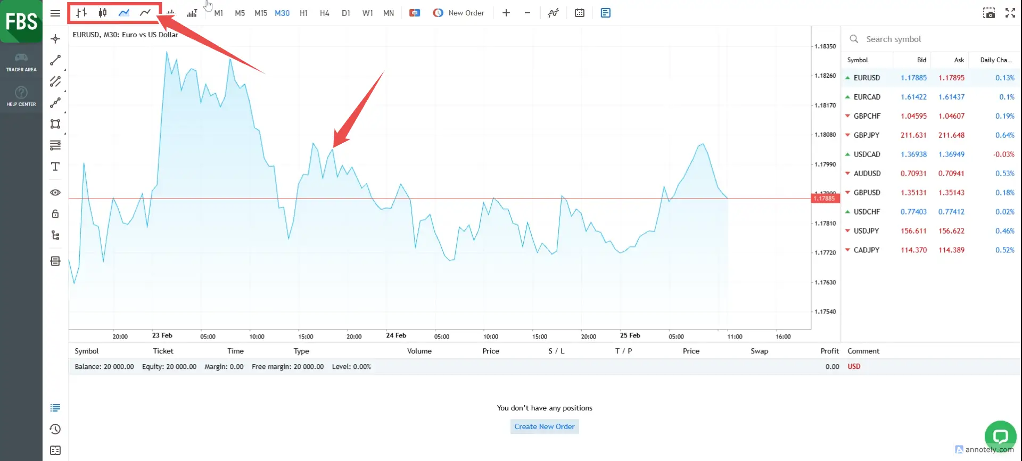Toggle drawing visibility with eye icon
This screenshot has height=461, width=1022.
tap(55, 193)
